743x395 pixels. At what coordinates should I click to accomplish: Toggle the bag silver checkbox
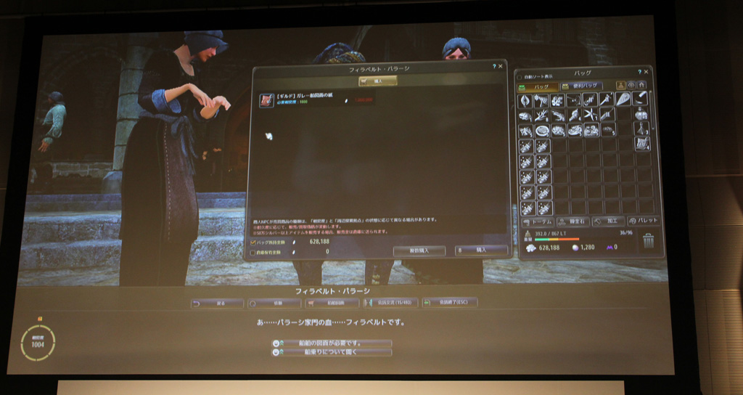click(253, 243)
